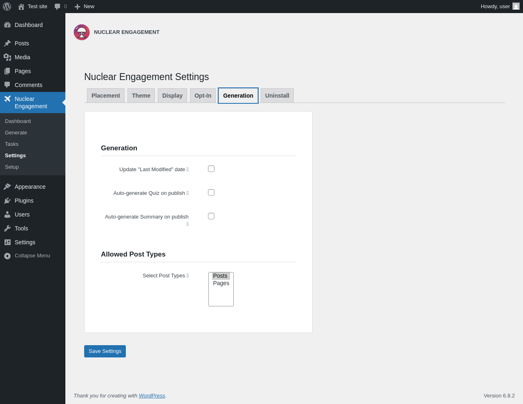Viewport: 523px width, 404px height.
Task: Click the Plugins plug icon
Action: coord(7,201)
